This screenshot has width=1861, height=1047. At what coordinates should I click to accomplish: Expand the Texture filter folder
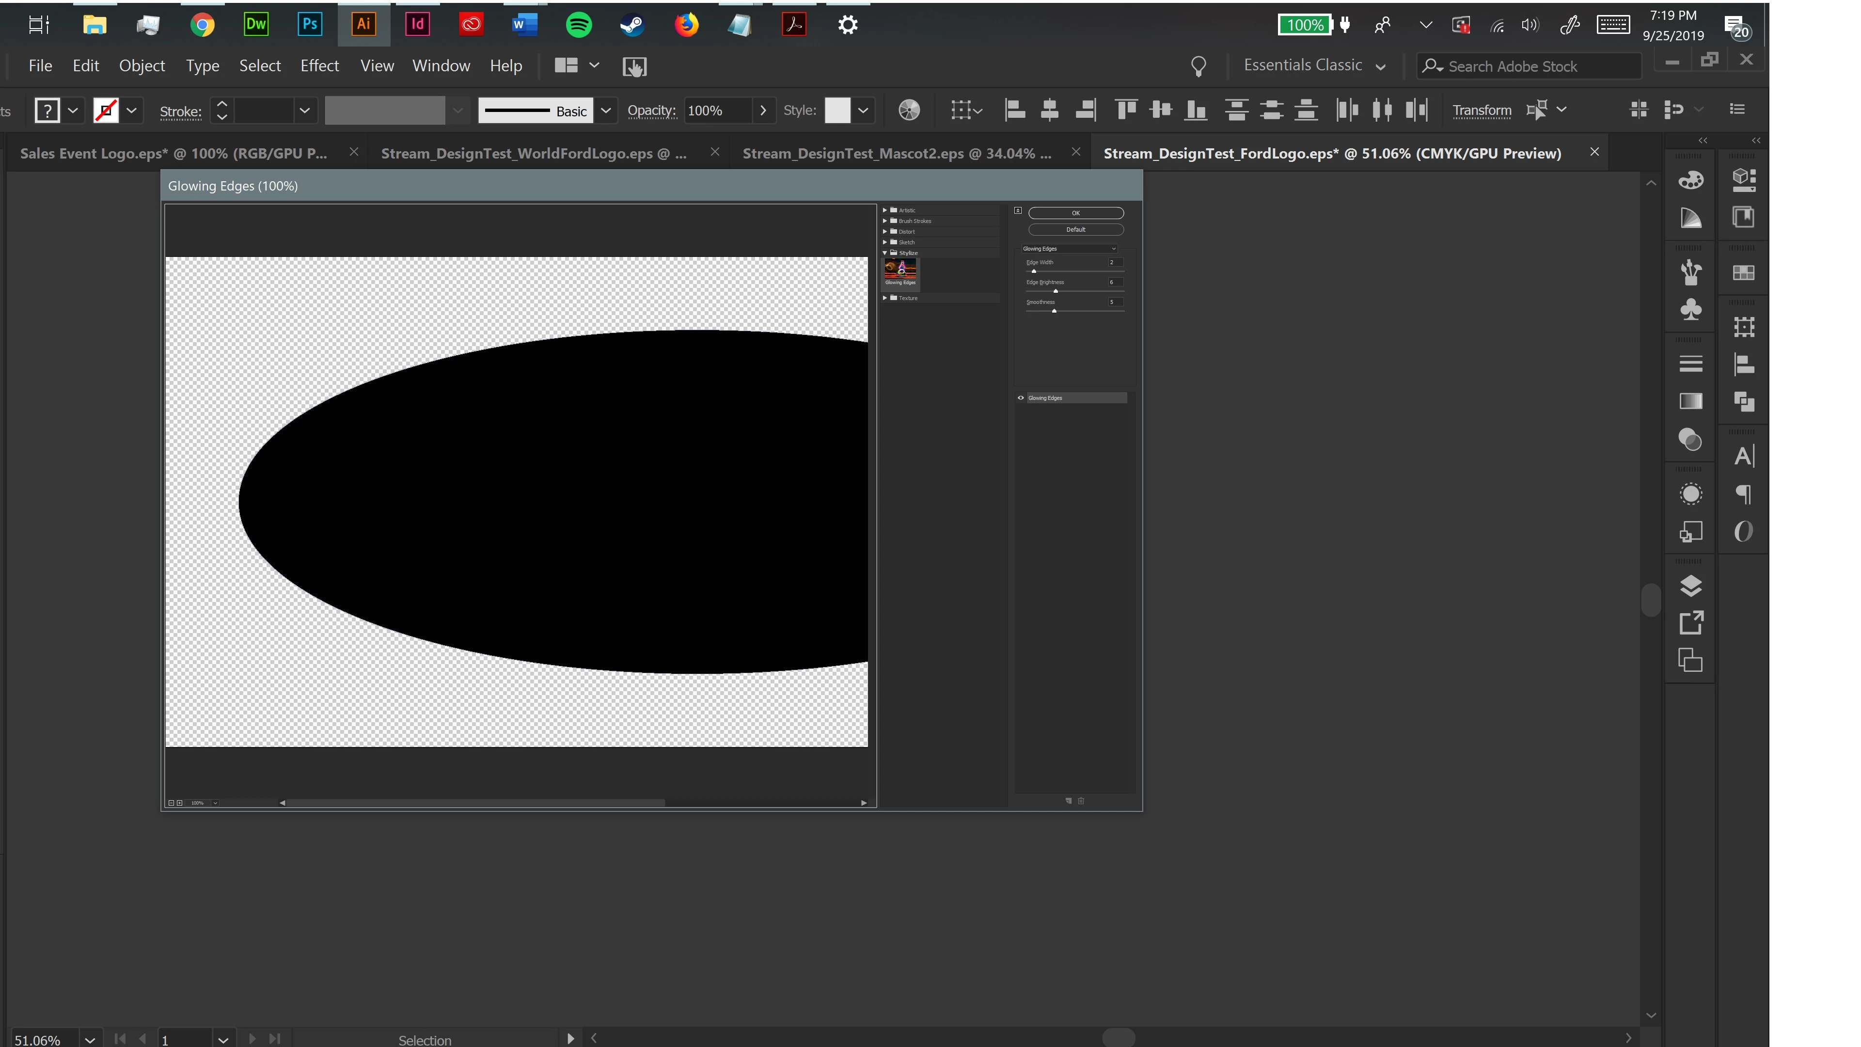(885, 298)
